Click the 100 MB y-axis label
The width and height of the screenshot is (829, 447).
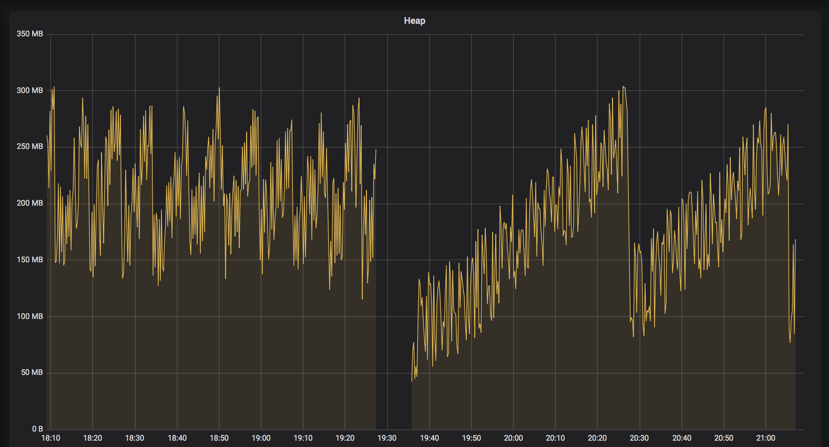point(30,316)
